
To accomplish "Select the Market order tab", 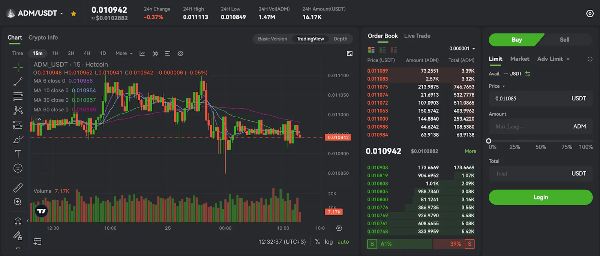I will [x=520, y=59].
